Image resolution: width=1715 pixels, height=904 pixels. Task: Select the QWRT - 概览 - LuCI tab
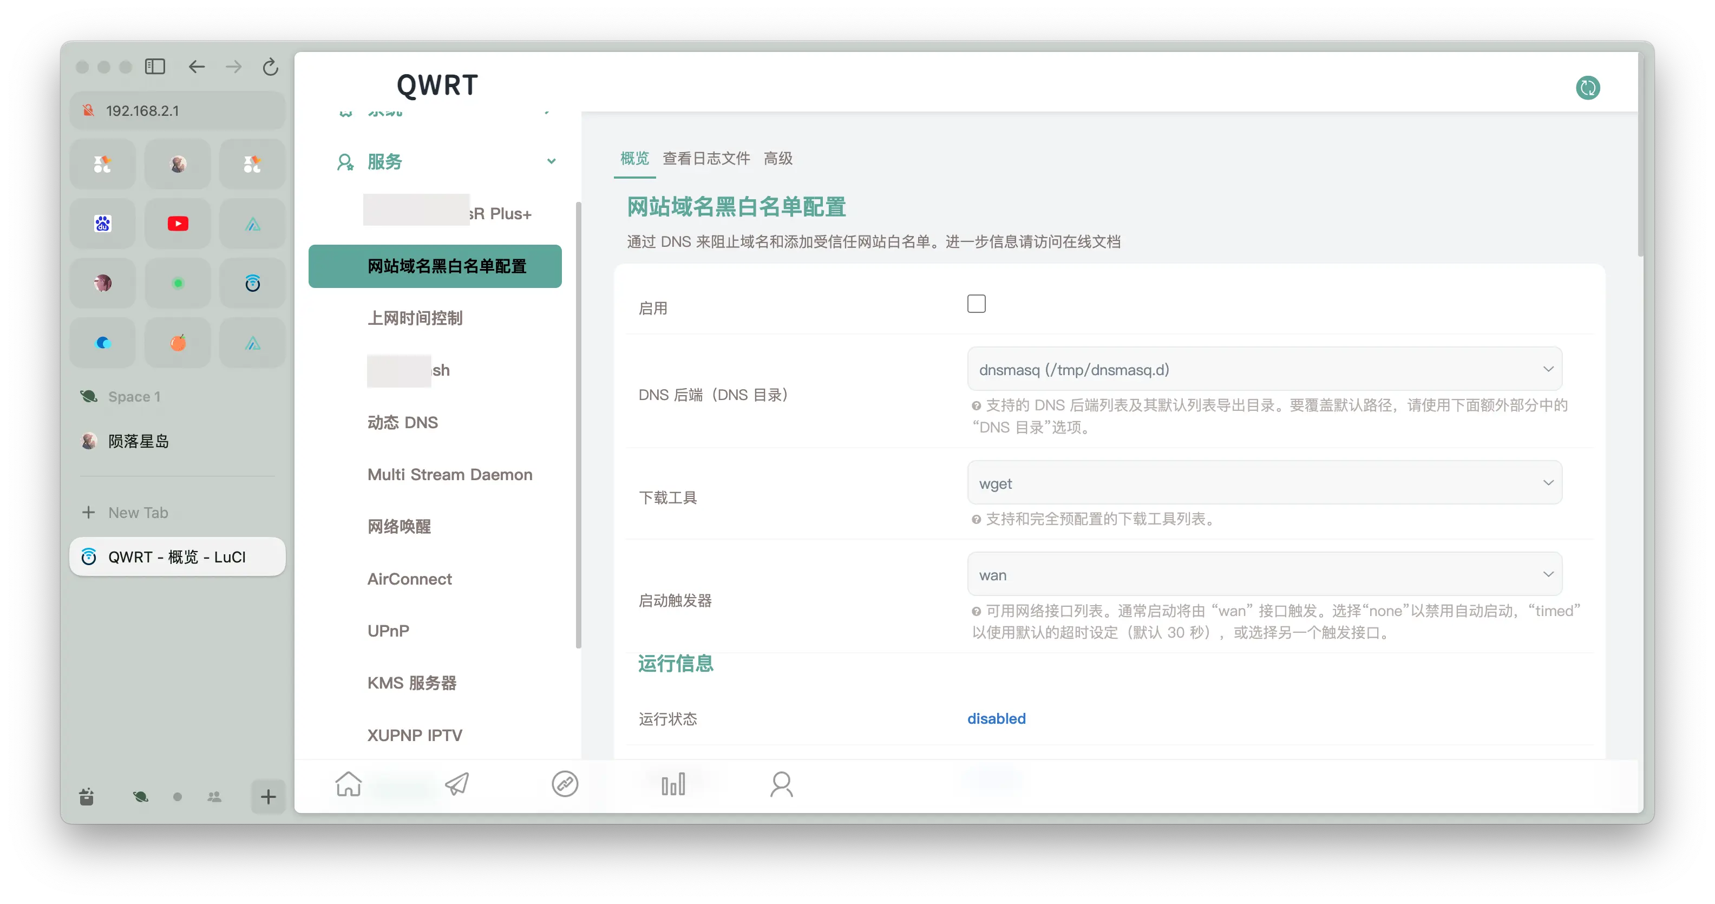pyautogui.click(x=178, y=556)
